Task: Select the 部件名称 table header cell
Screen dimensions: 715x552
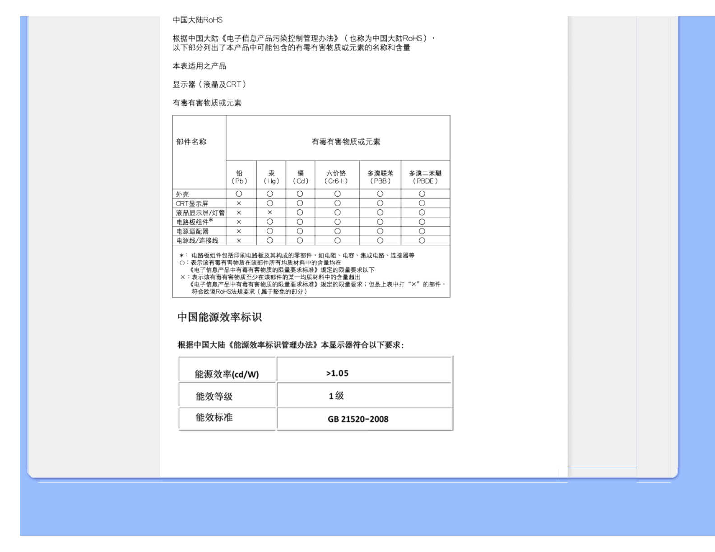Action: (x=191, y=142)
